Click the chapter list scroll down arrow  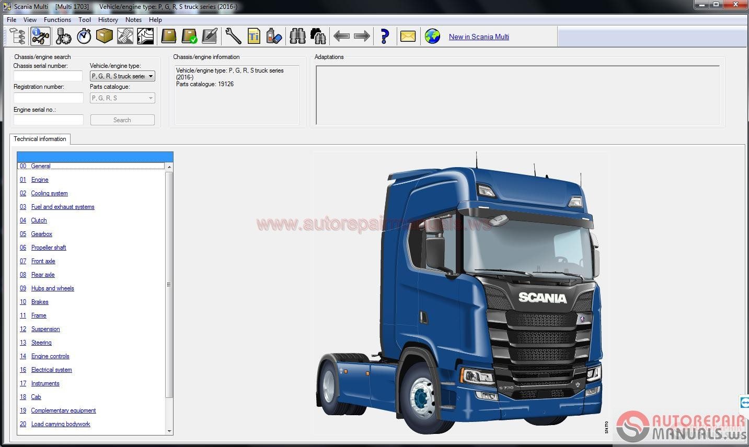click(x=169, y=431)
